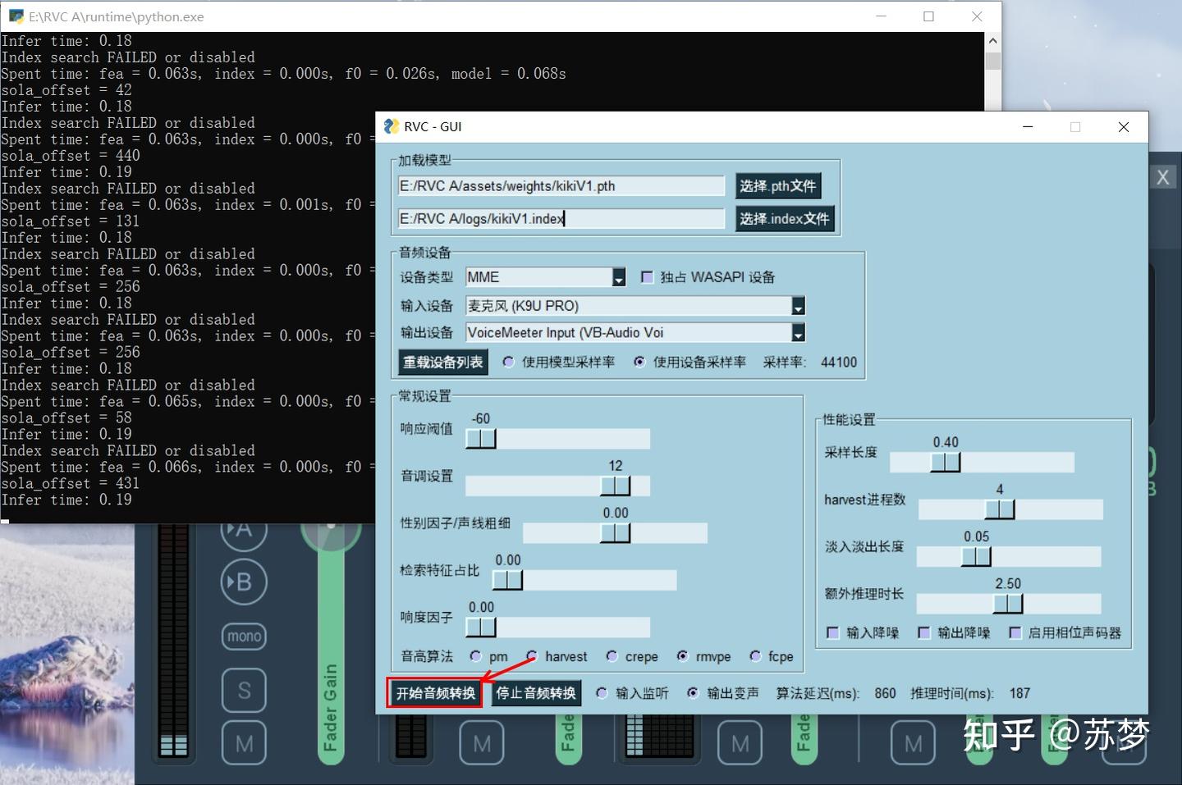This screenshot has height=785, width=1182.
Task: Open the output device VoiceMeeter Input dropdown
Action: 796,332
